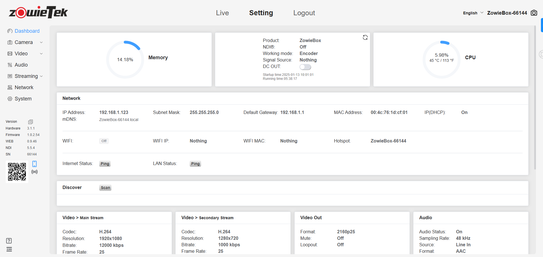
Task: Click the refresh icon in product panel
Action: click(365, 38)
